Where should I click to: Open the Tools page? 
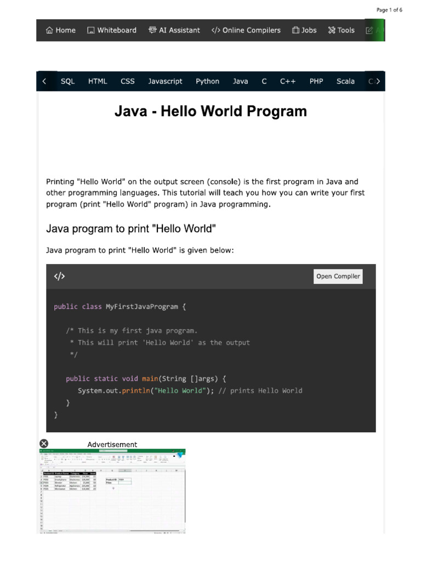(x=341, y=30)
